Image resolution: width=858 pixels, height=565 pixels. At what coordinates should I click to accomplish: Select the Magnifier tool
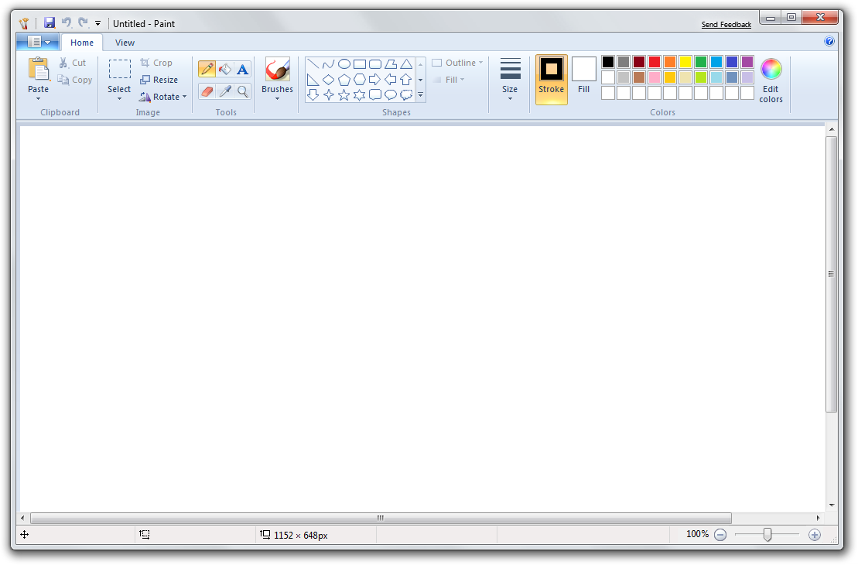(x=242, y=91)
